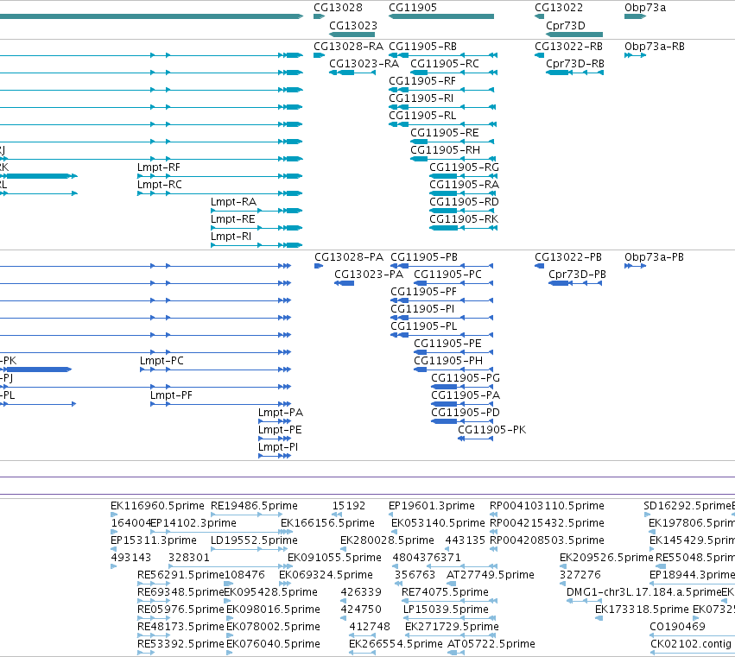Select transcript CG13023-RA
The width and height of the screenshot is (735, 657).
(x=364, y=64)
